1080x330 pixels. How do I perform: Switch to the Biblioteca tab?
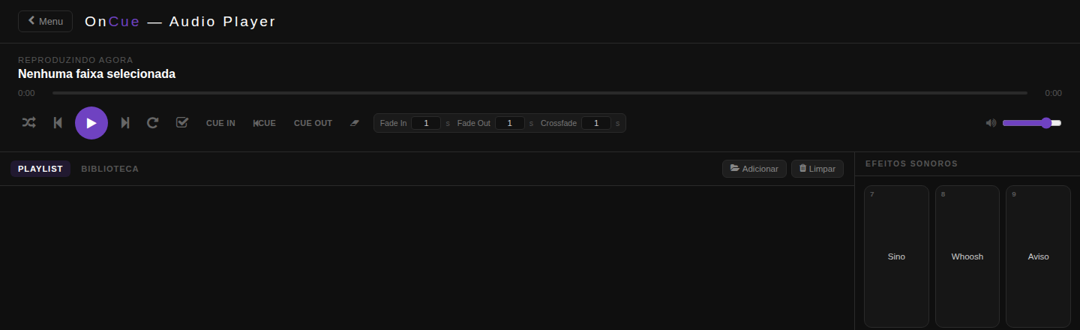click(110, 169)
